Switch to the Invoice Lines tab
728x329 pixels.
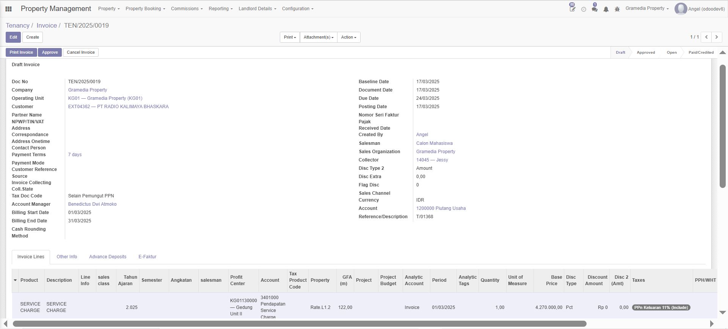31,257
